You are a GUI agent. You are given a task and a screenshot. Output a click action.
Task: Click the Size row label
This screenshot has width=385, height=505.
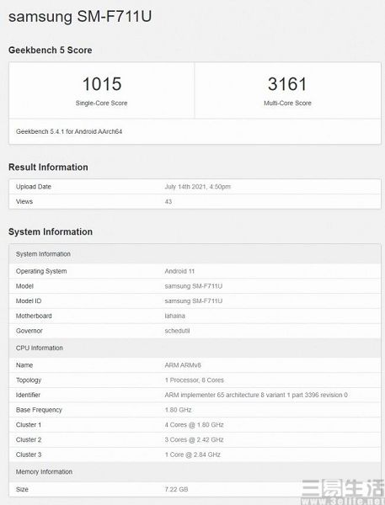click(x=22, y=489)
